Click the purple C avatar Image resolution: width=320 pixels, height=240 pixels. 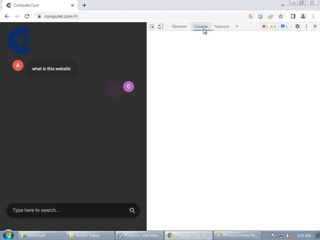[128, 87]
